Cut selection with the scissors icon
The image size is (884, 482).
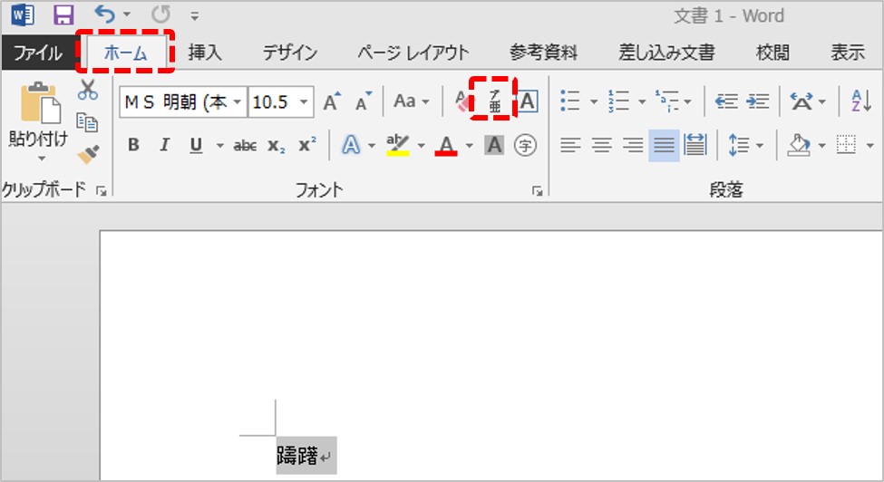87,90
